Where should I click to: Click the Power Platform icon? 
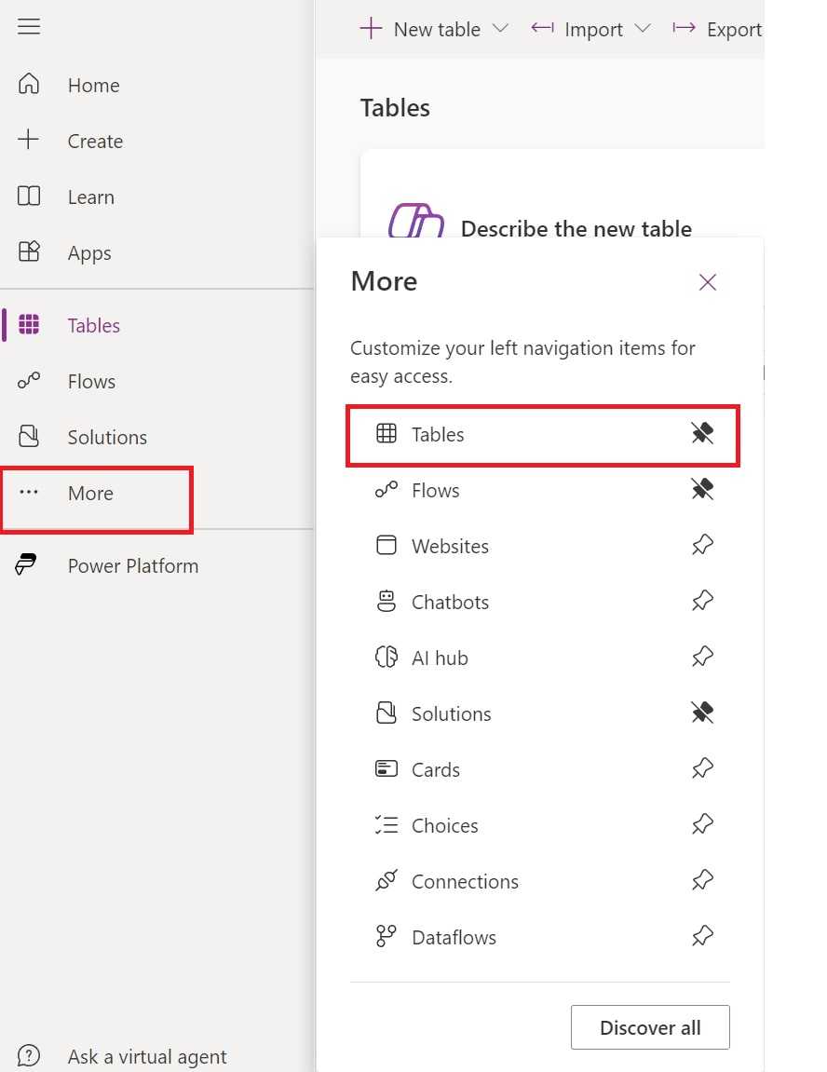coord(26,564)
